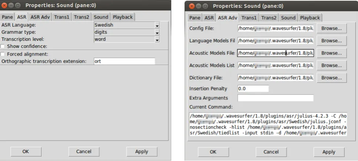358x161 pixels.
Task: Click the Current Command text box
Action: coord(268,124)
